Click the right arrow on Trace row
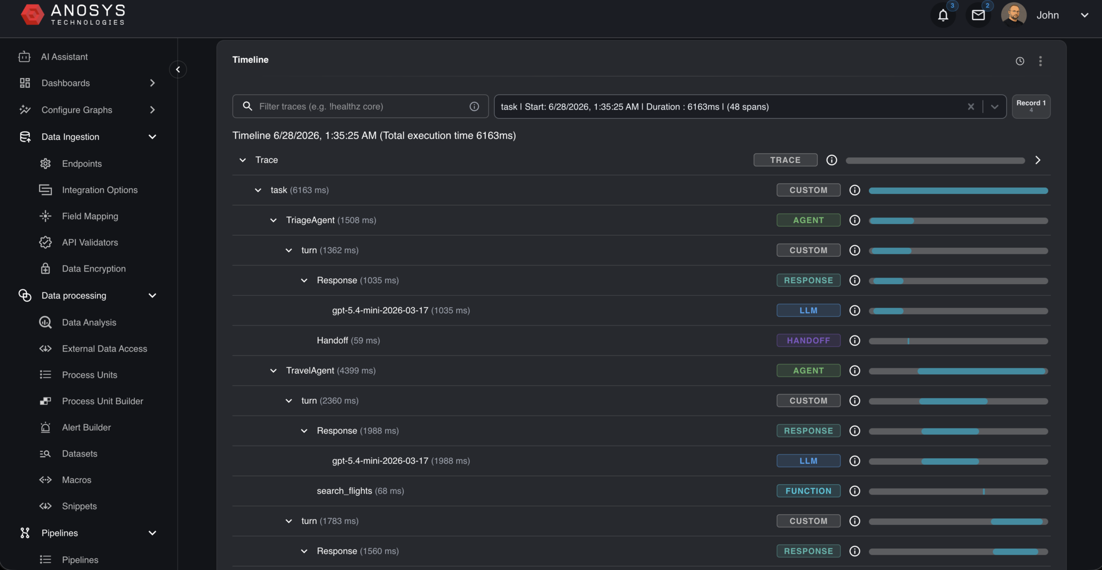The height and width of the screenshot is (570, 1102). pos(1038,160)
